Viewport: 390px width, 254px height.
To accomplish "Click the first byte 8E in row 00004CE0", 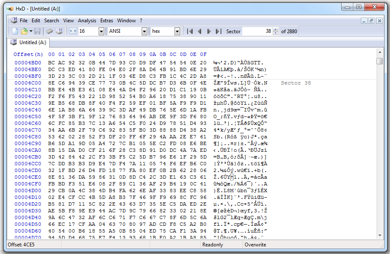I will 51,177.
